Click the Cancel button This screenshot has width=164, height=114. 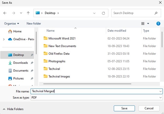pyautogui.click(x=149, y=108)
